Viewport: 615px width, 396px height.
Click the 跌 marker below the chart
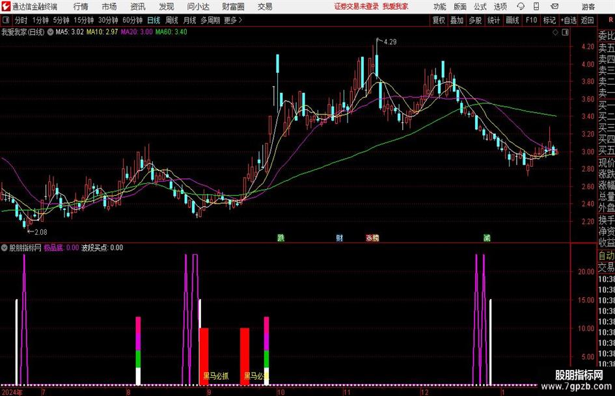pos(281,237)
